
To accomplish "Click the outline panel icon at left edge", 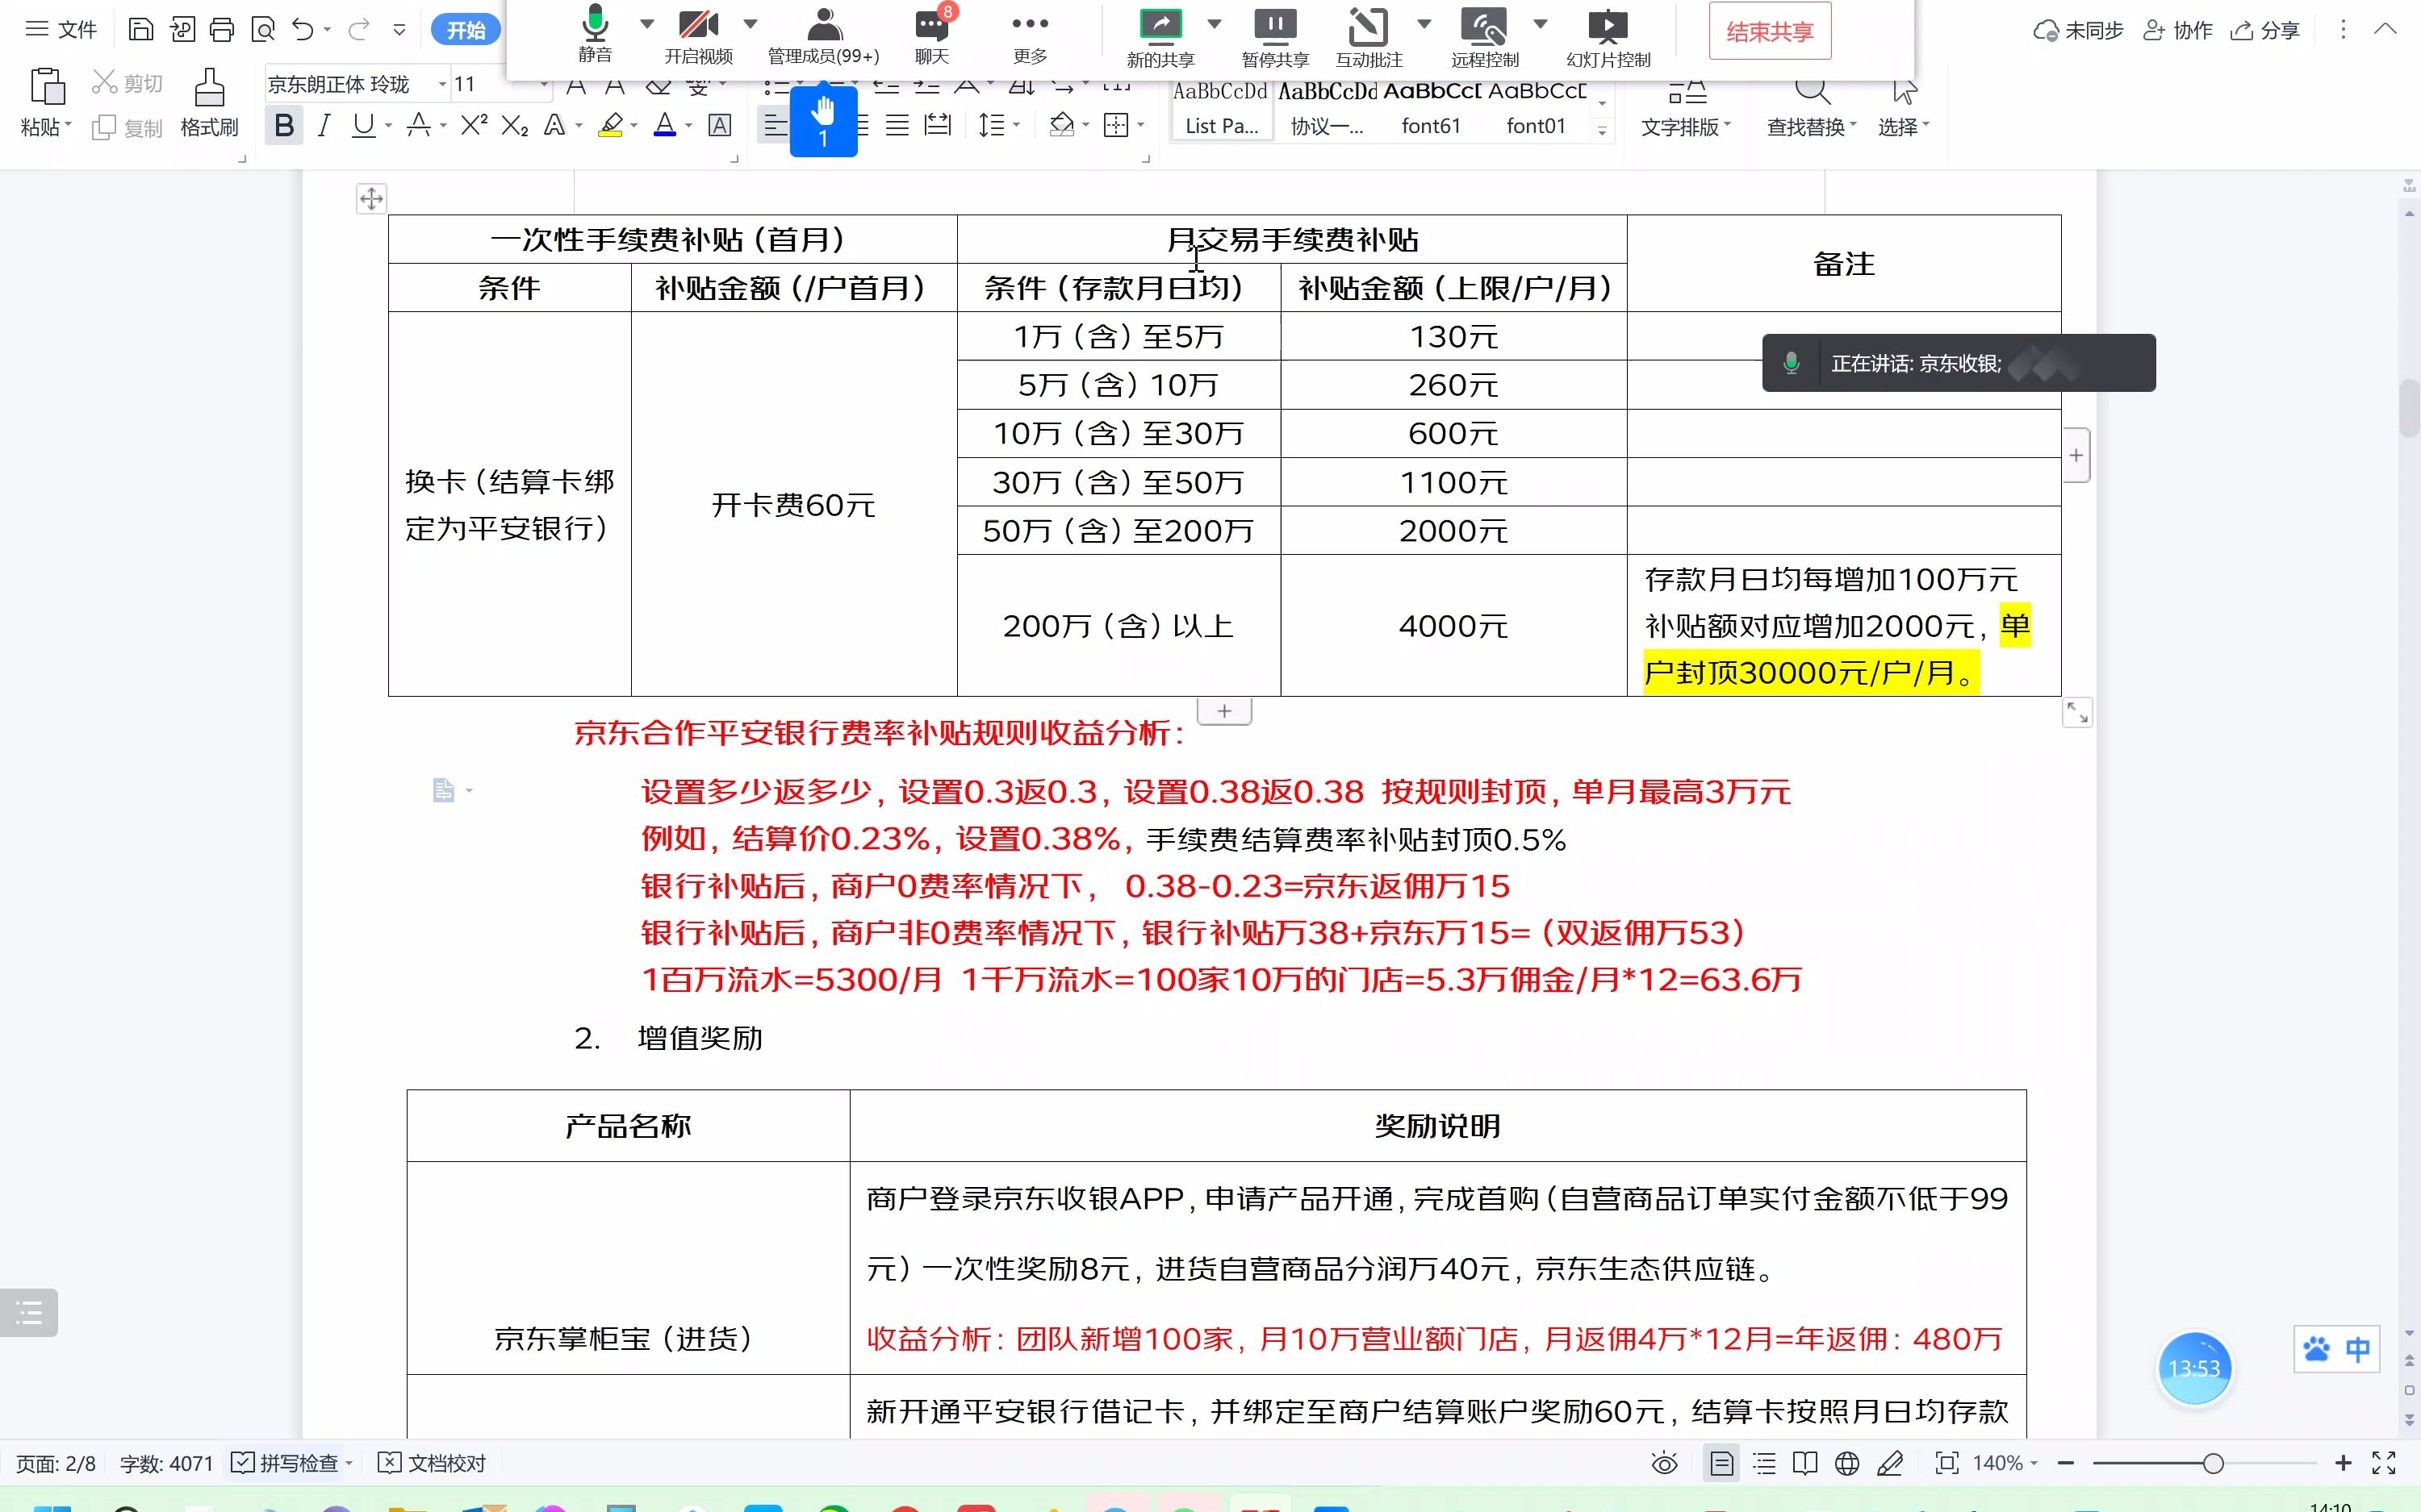I will pos(29,1312).
